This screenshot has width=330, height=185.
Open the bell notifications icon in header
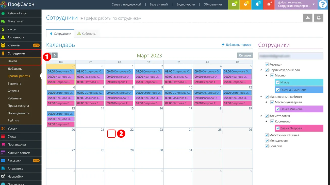(257, 5)
